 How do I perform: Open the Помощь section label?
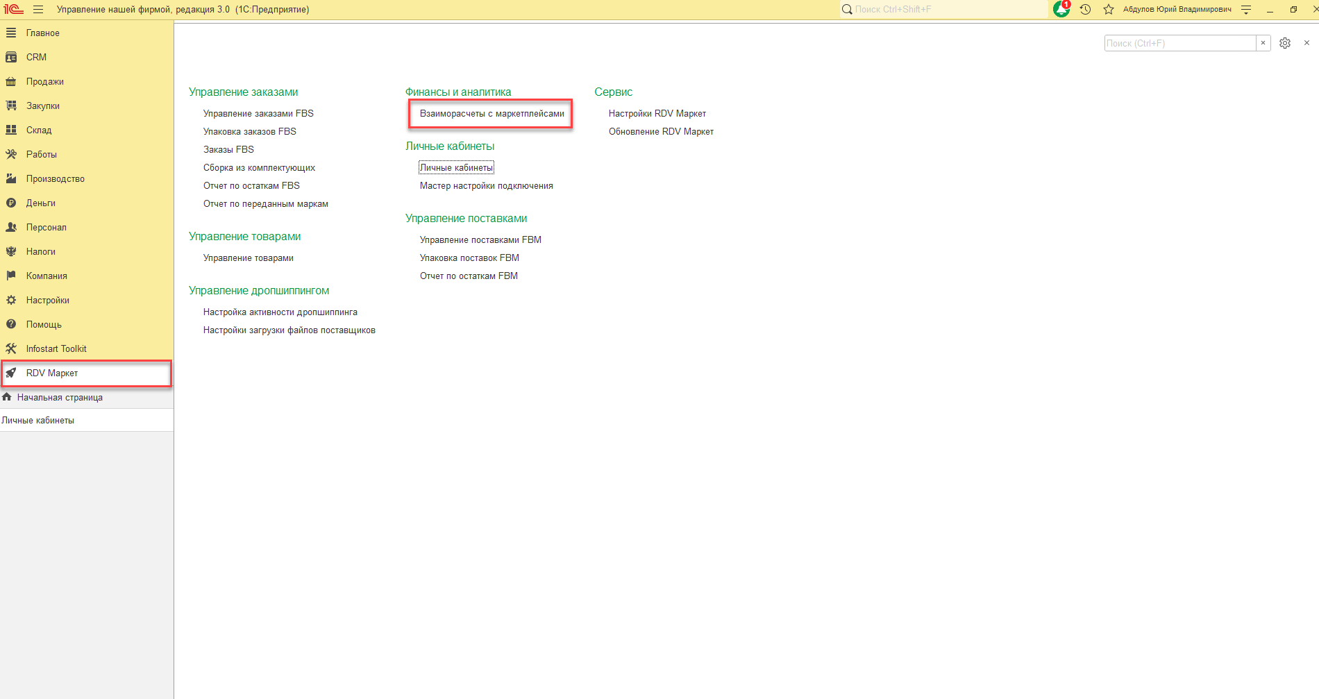click(44, 324)
